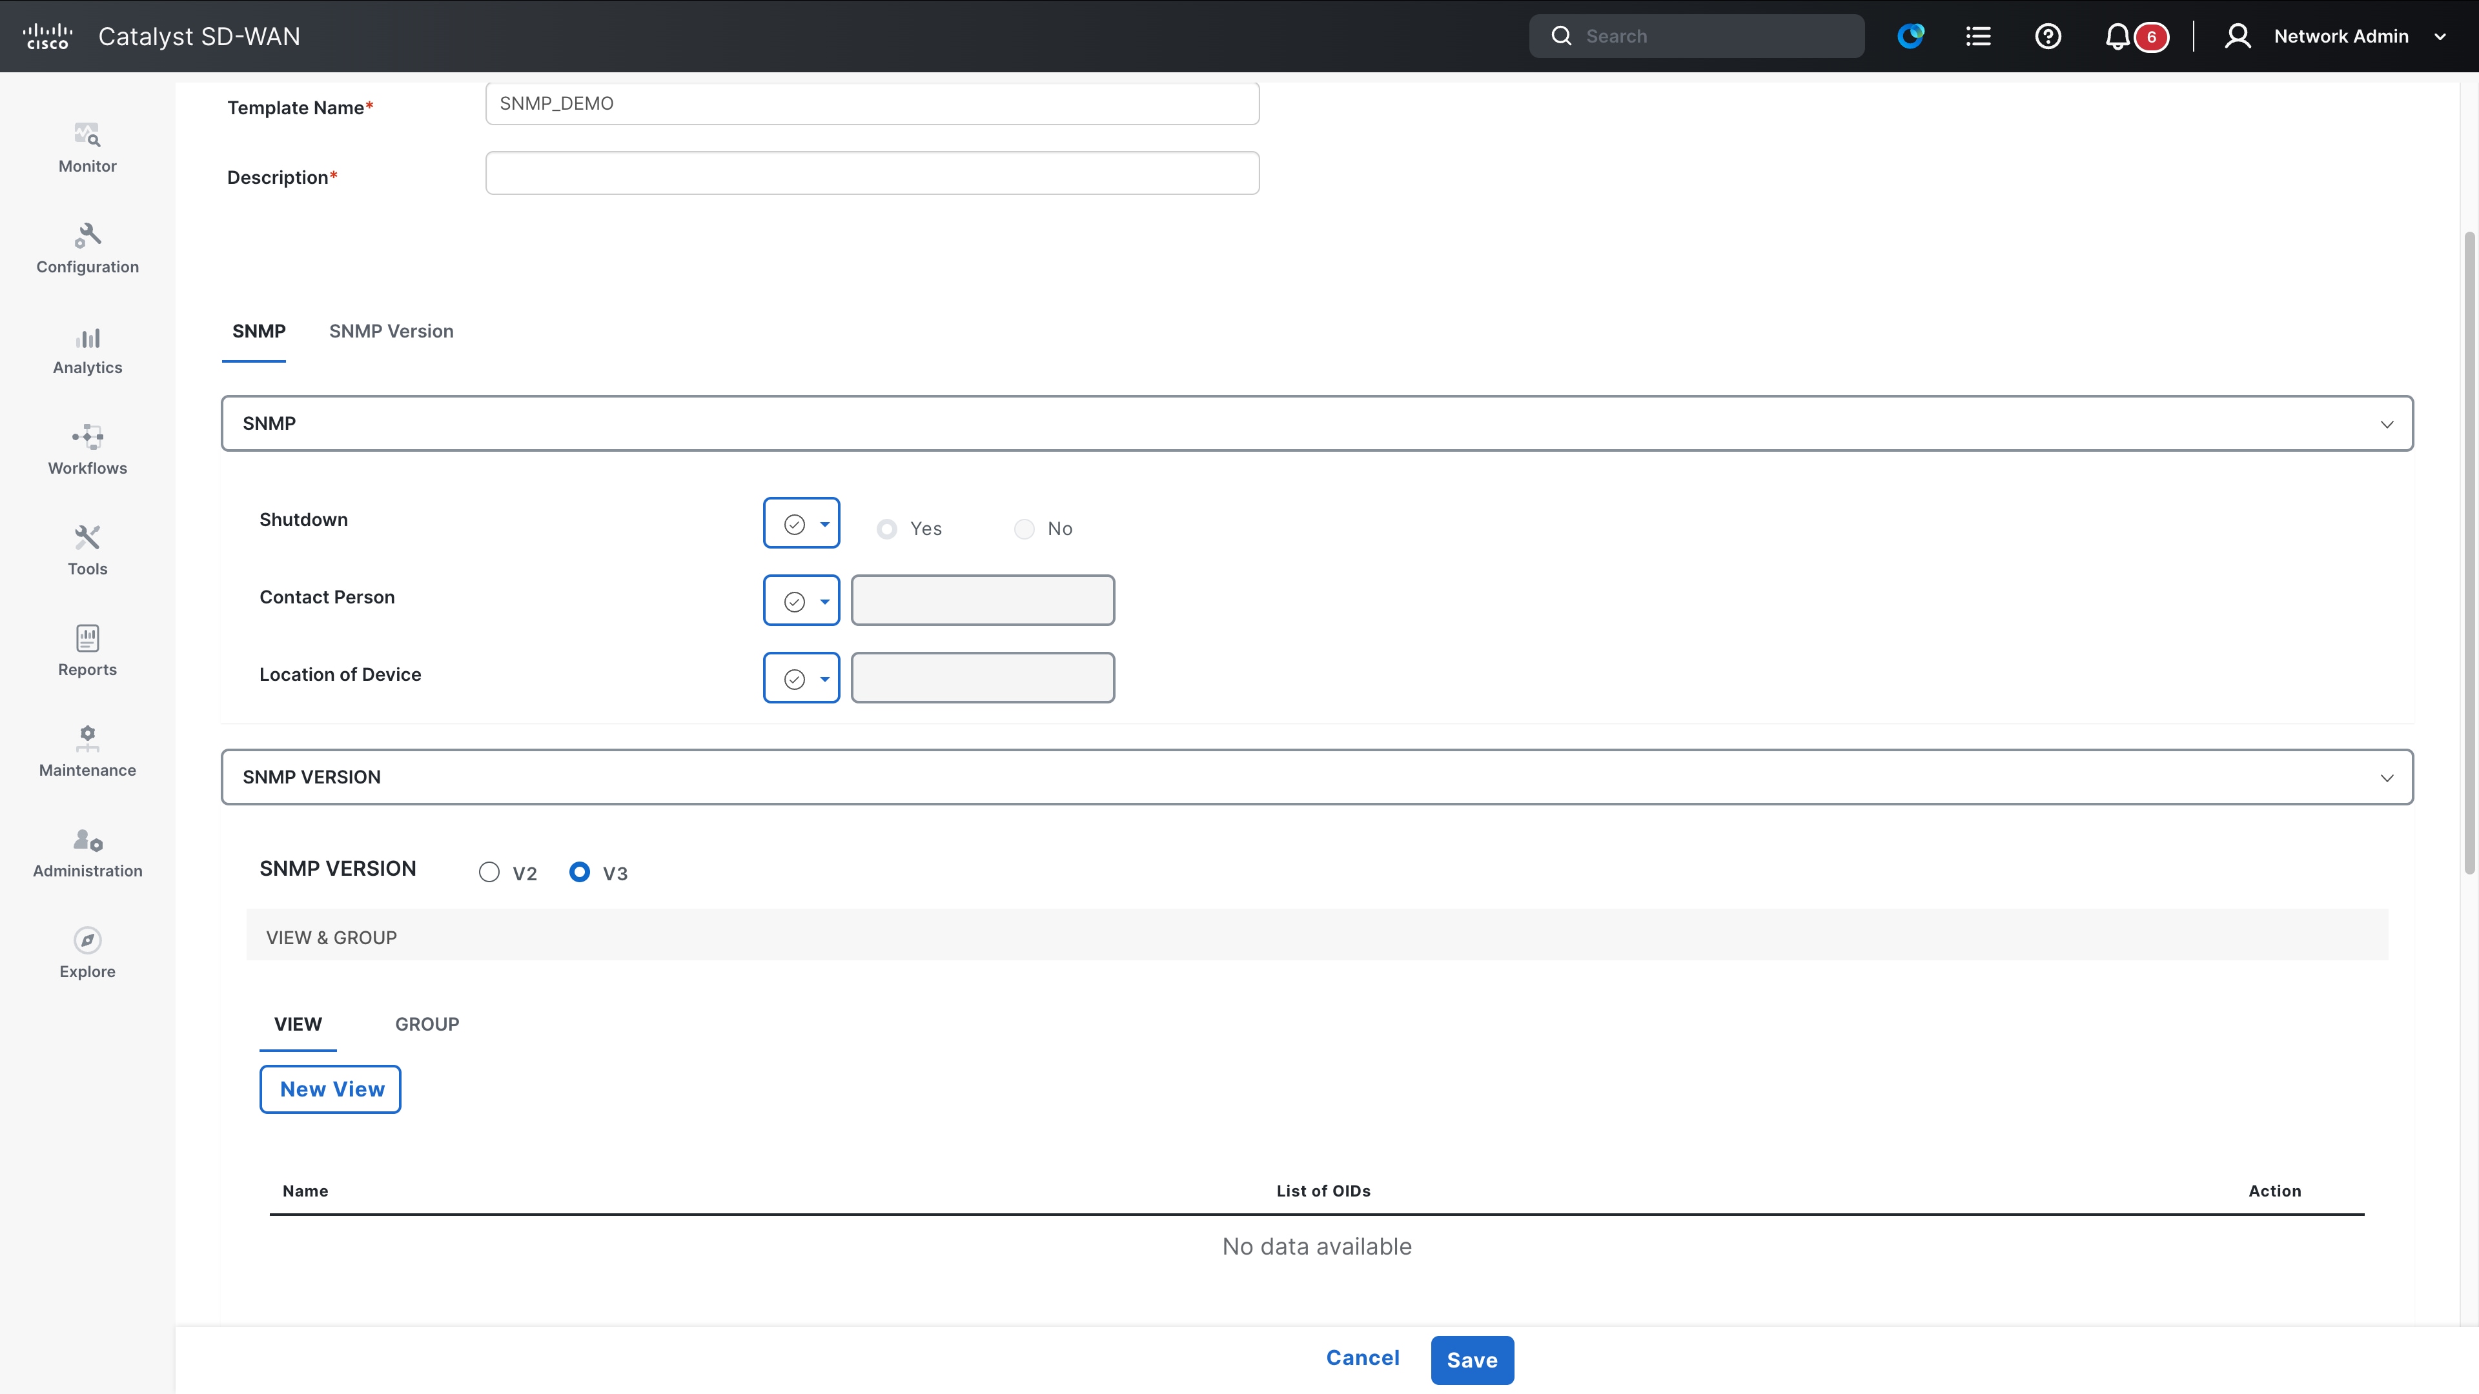Save the SNMP template
Screen dimensions: 2479x1394
[x=1471, y=1359]
